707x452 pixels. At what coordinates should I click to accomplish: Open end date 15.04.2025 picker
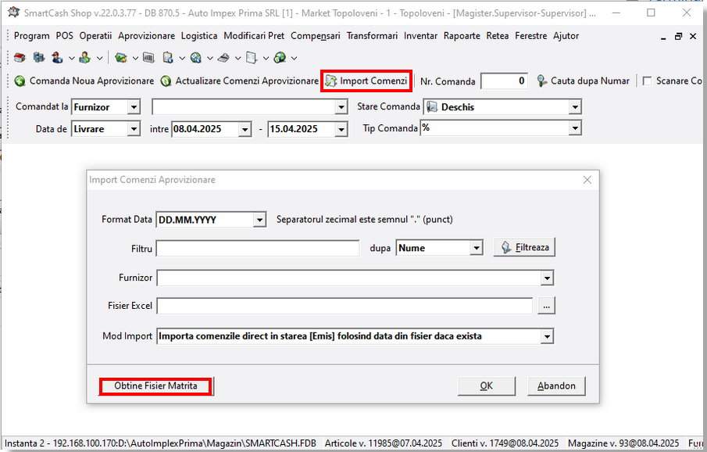coord(341,130)
